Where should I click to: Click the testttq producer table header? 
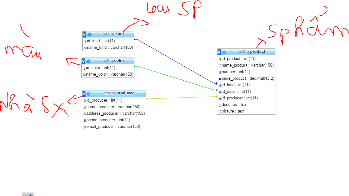pyautogui.click(x=119, y=93)
